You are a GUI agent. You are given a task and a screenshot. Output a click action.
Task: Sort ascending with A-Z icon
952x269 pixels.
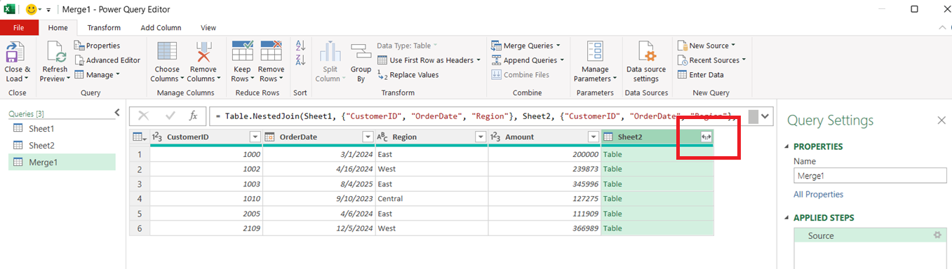(300, 46)
